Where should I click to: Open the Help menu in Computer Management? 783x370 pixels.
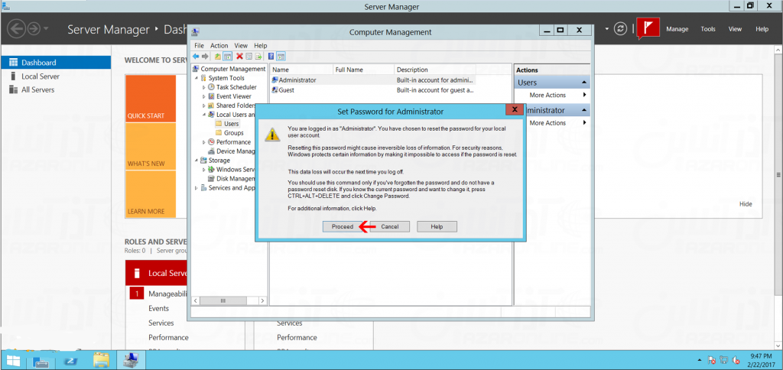[x=261, y=45]
